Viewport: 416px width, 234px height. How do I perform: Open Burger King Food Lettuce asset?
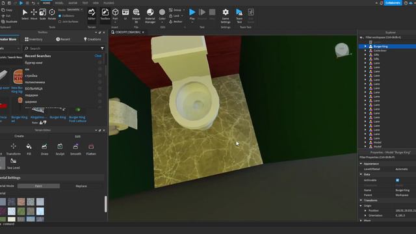click(77, 114)
